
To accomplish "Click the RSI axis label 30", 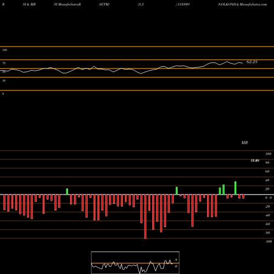I will (4, 81).
